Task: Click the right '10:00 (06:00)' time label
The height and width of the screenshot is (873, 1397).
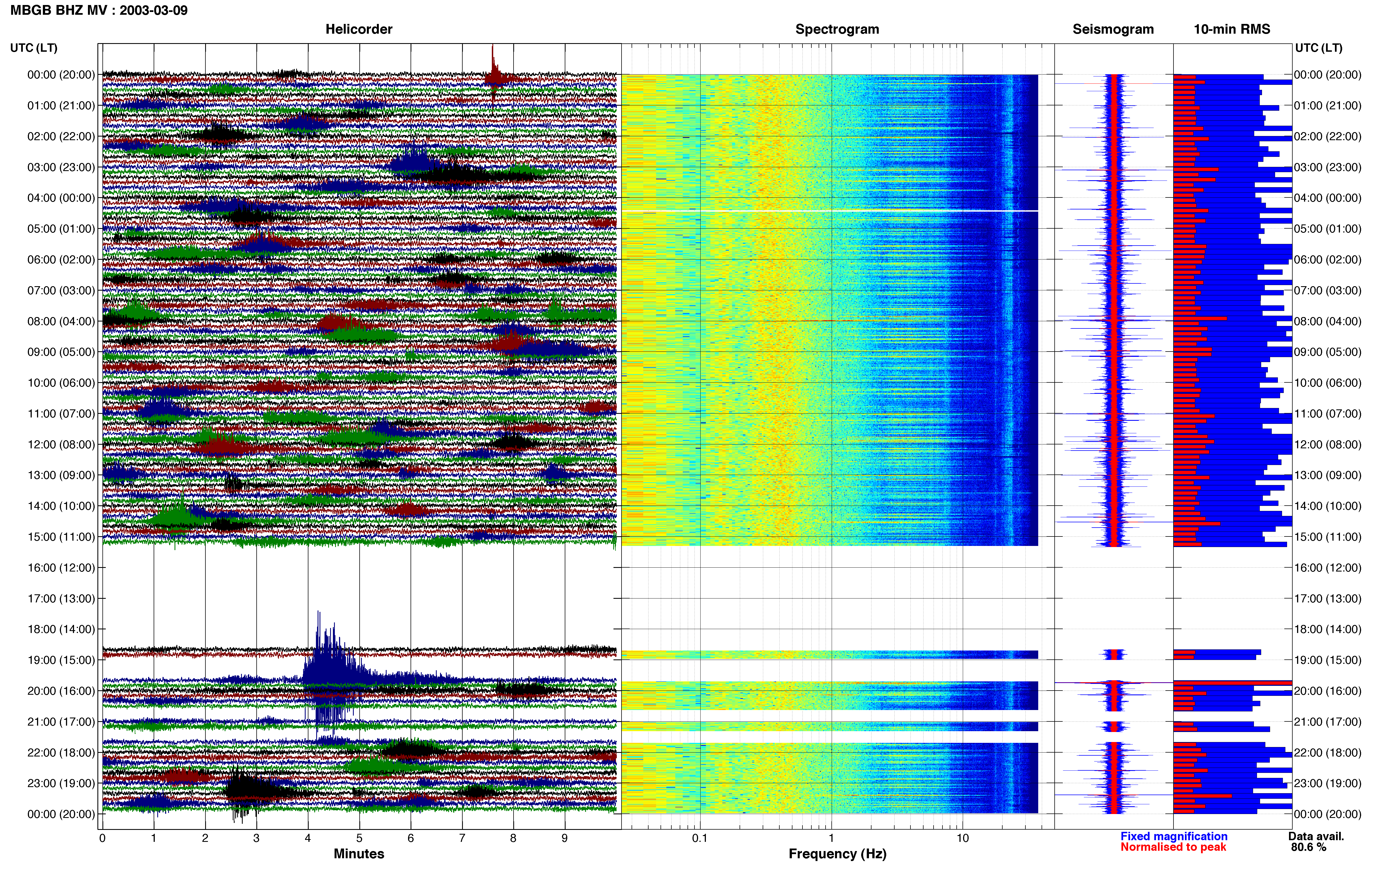Action: click(x=1328, y=383)
